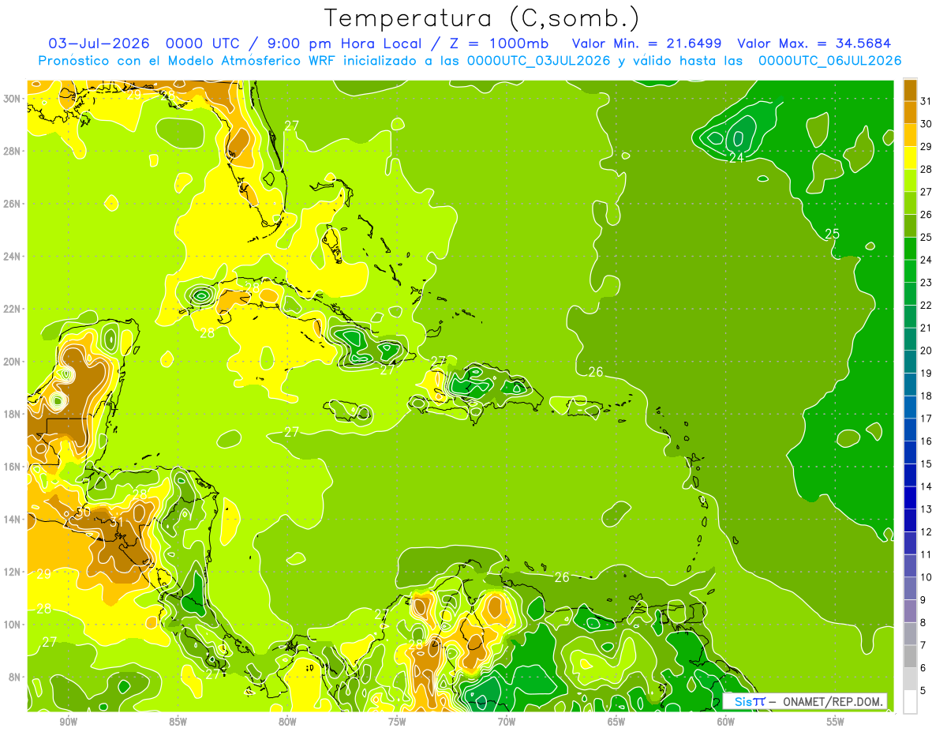947x732 pixels.
Task: Click the legend band between 30 and 31
Action: click(910, 112)
